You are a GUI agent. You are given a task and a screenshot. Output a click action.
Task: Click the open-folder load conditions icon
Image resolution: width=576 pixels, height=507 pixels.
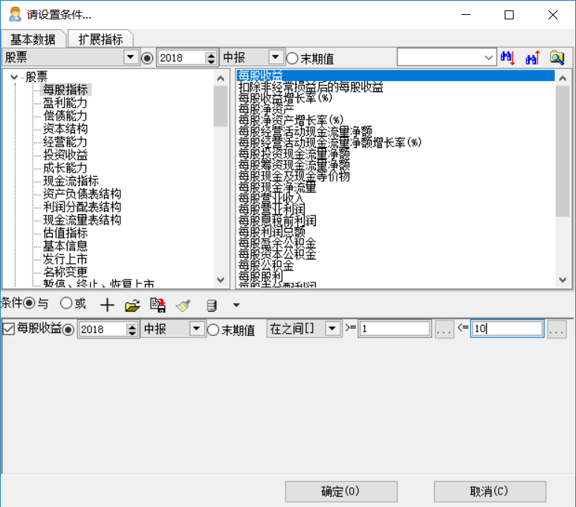[x=132, y=305]
